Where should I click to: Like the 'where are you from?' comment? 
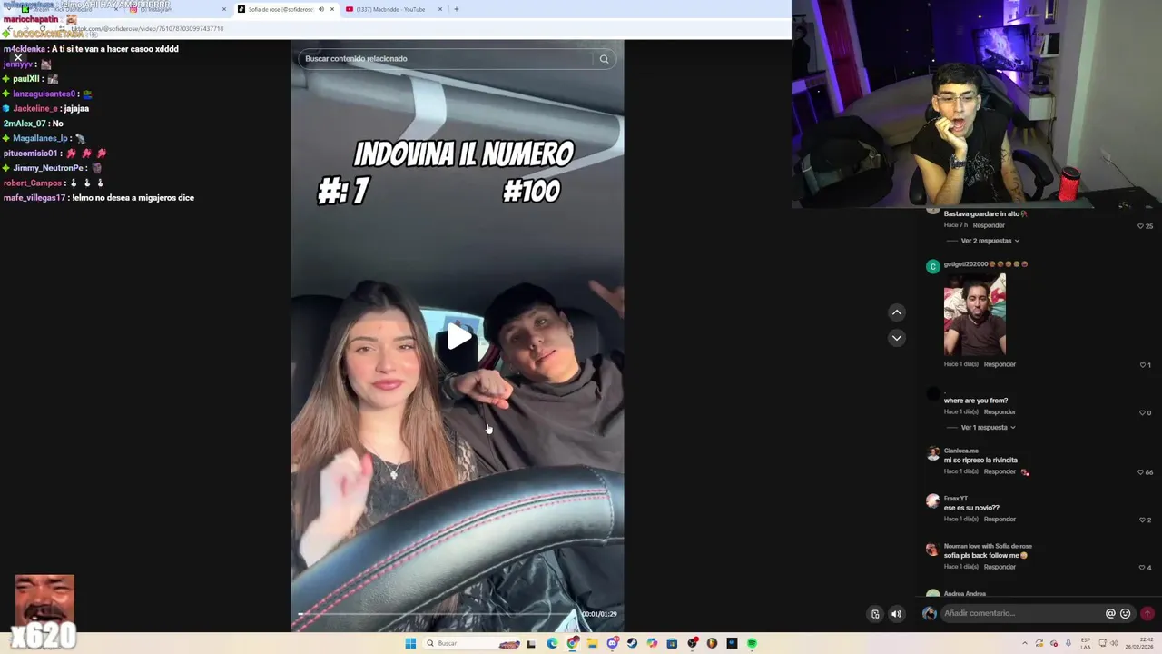[1143, 412]
